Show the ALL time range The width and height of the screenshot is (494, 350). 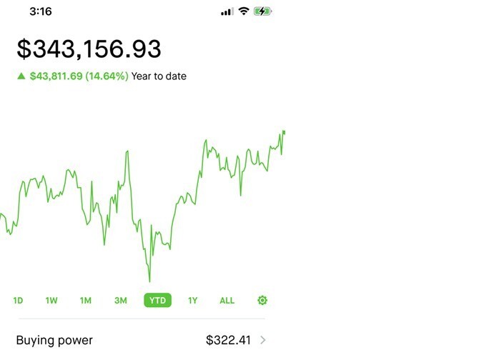(227, 300)
